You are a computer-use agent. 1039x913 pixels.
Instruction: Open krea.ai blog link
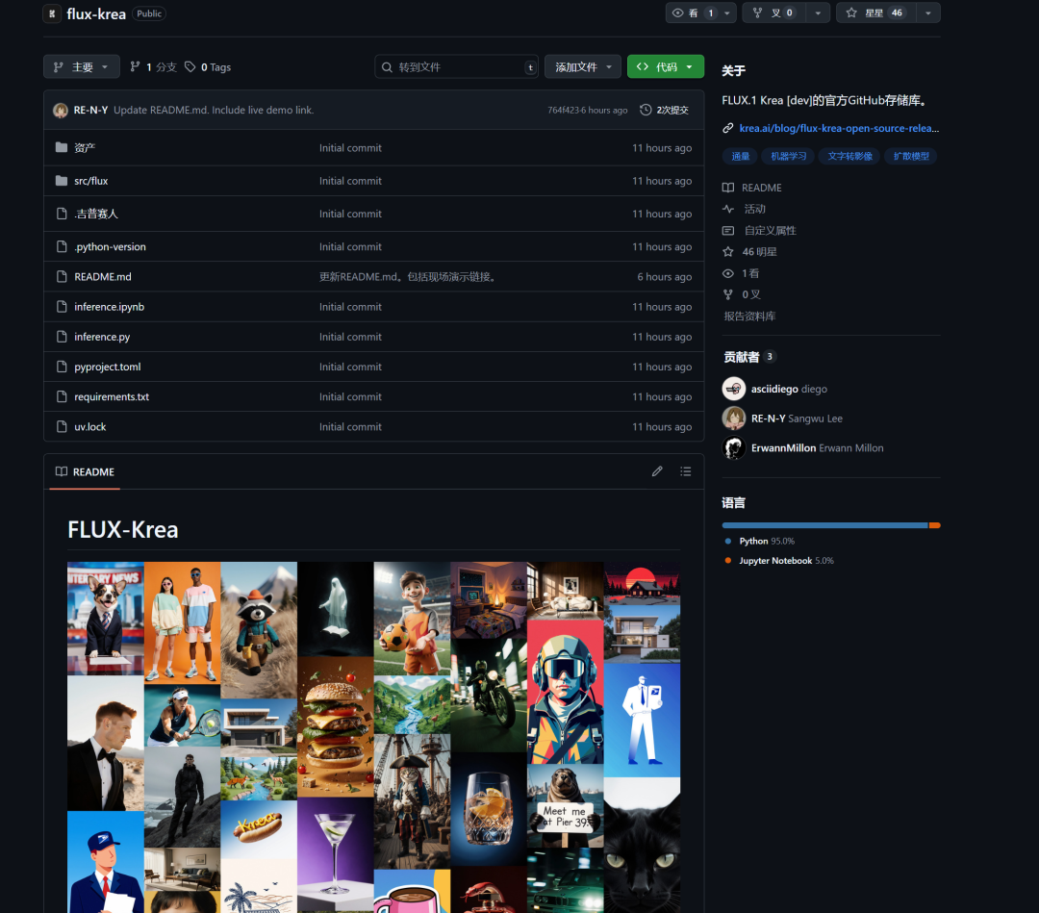tap(839, 128)
